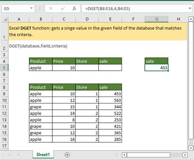Click the vertical scrollbar track
This screenshot has width=194, height=160.
(191, 142)
